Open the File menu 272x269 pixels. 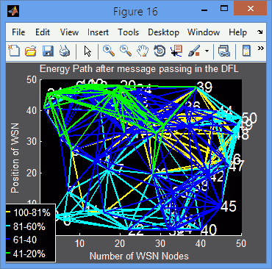tap(18, 32)
